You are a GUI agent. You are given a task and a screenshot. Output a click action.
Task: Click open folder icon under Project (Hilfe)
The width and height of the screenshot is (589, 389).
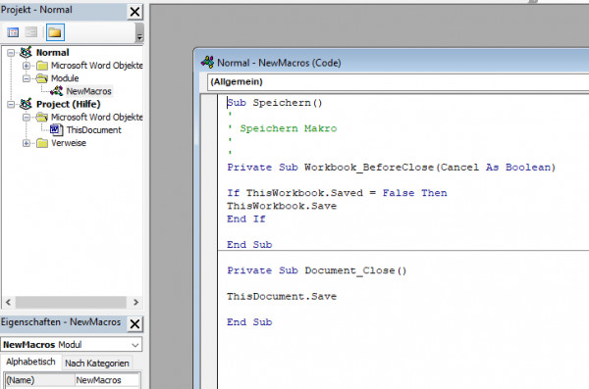tap(42, 117)
